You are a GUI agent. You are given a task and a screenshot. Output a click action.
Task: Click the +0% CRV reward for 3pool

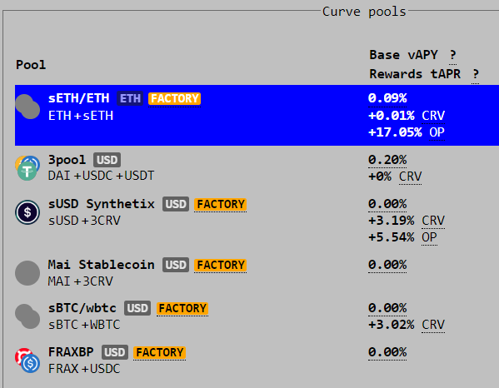tap(395, 177)
